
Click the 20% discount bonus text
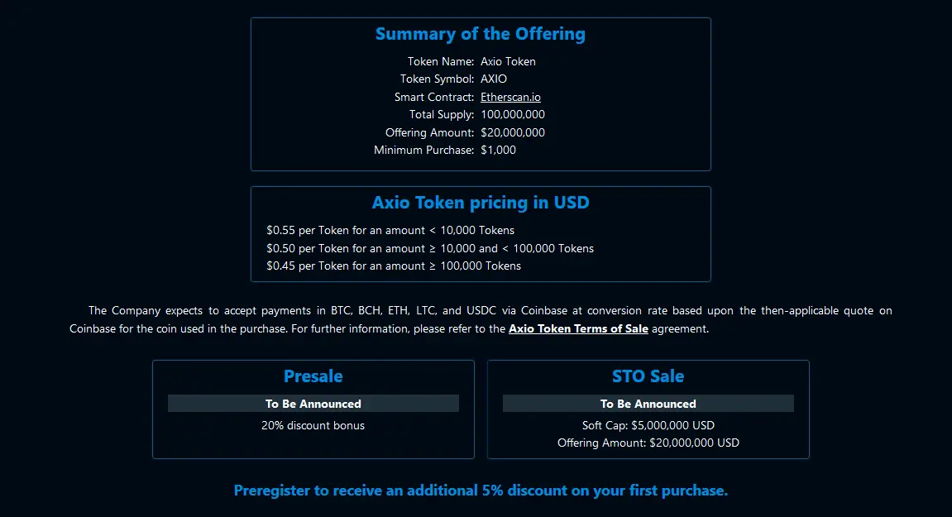pyautogui.click(x=313, y=425)
